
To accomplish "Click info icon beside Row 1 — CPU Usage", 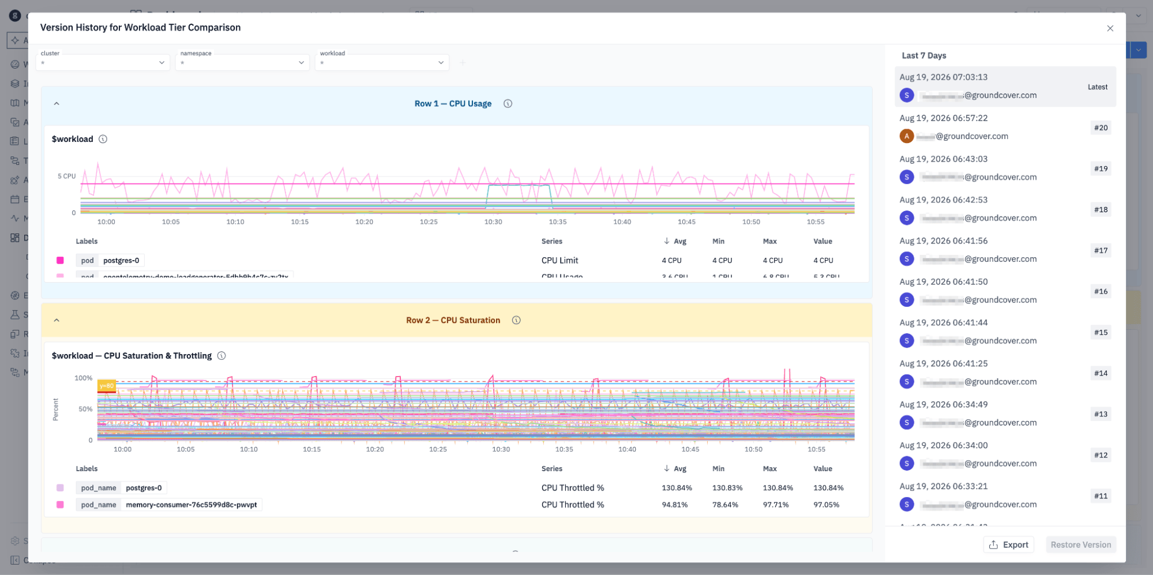I will tap(508, 104).
